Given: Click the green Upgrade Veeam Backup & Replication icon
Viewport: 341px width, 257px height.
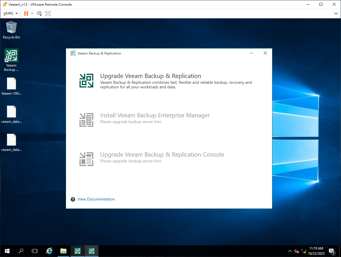Looking at the screenshot, I should [86, 80].
